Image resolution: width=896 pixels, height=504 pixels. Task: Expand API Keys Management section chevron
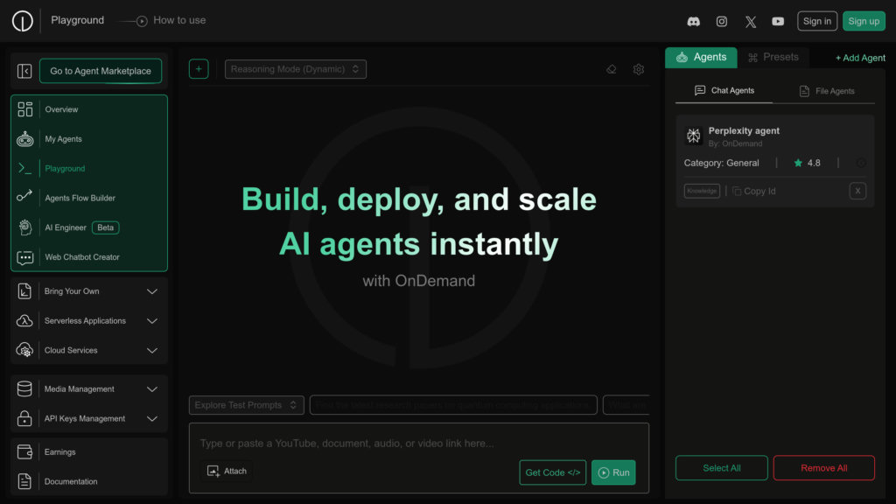(152, 419)
